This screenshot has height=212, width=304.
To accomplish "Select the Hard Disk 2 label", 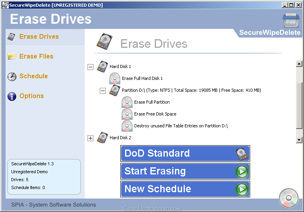I will (x=120, y=138).
